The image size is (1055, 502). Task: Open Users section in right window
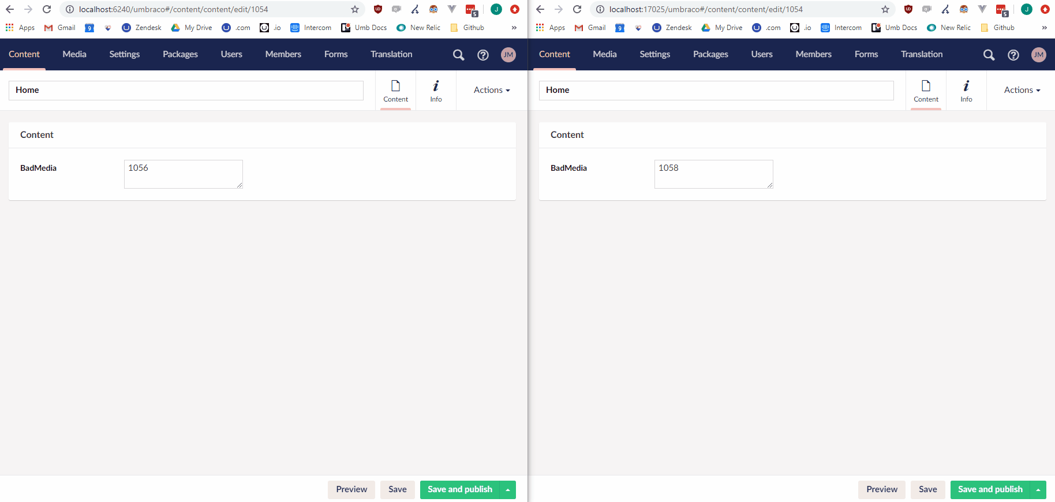point(762,54)
